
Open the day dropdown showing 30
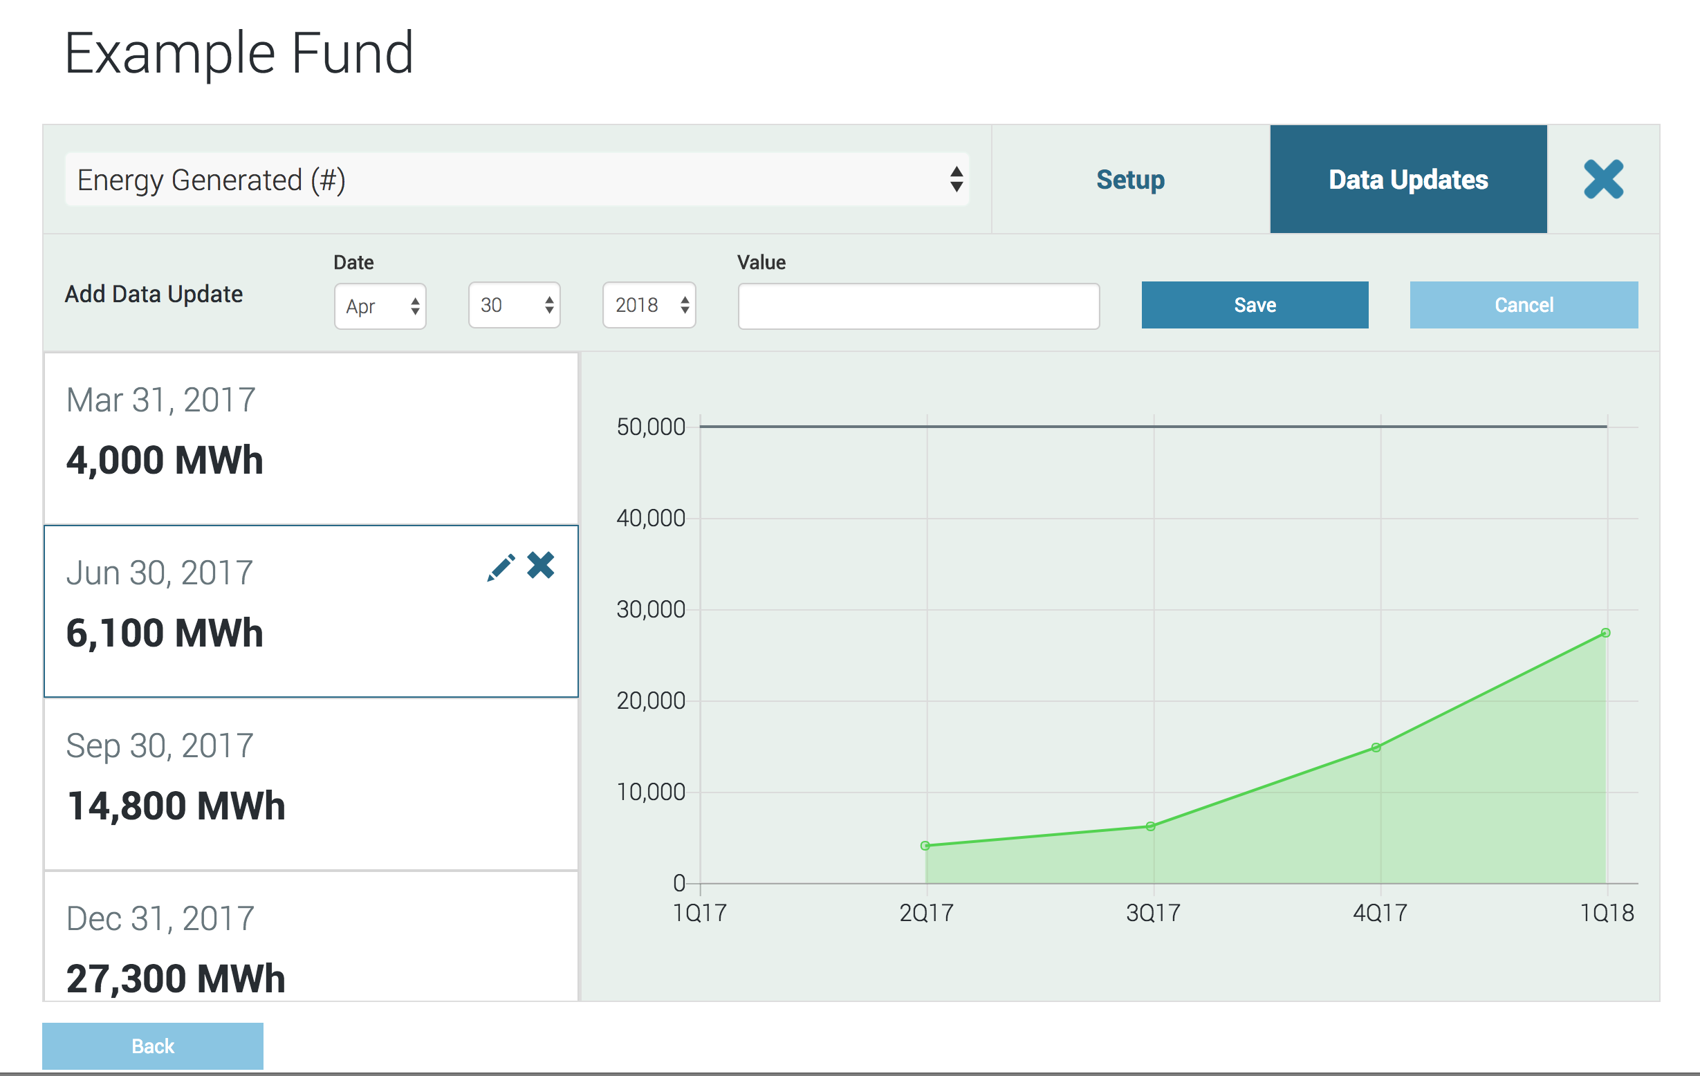[514, 306]
